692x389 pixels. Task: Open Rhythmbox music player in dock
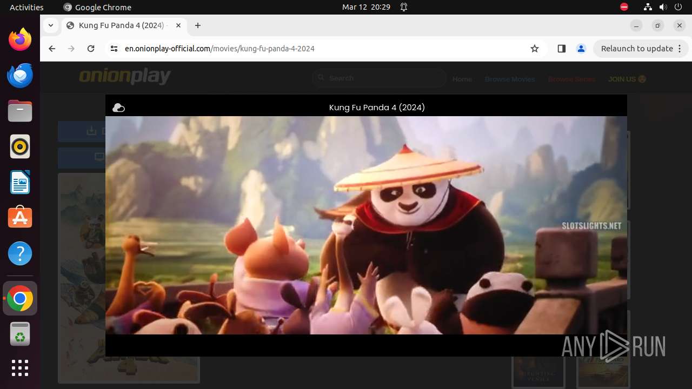pos(20,146)
